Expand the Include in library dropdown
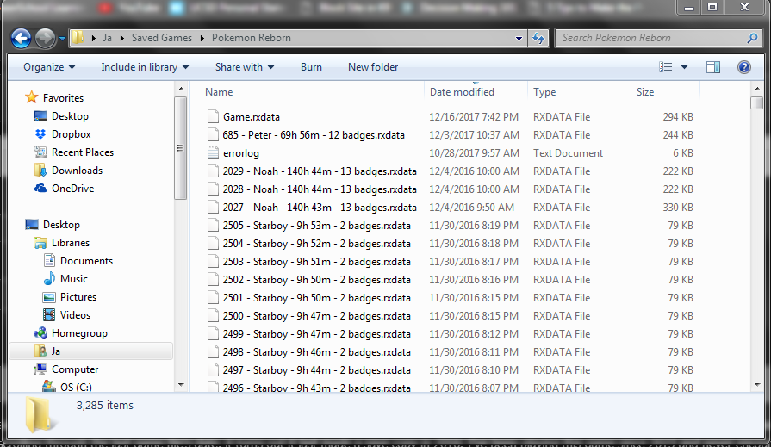Viewport: 771px width, 447px height. pos(144,67)
